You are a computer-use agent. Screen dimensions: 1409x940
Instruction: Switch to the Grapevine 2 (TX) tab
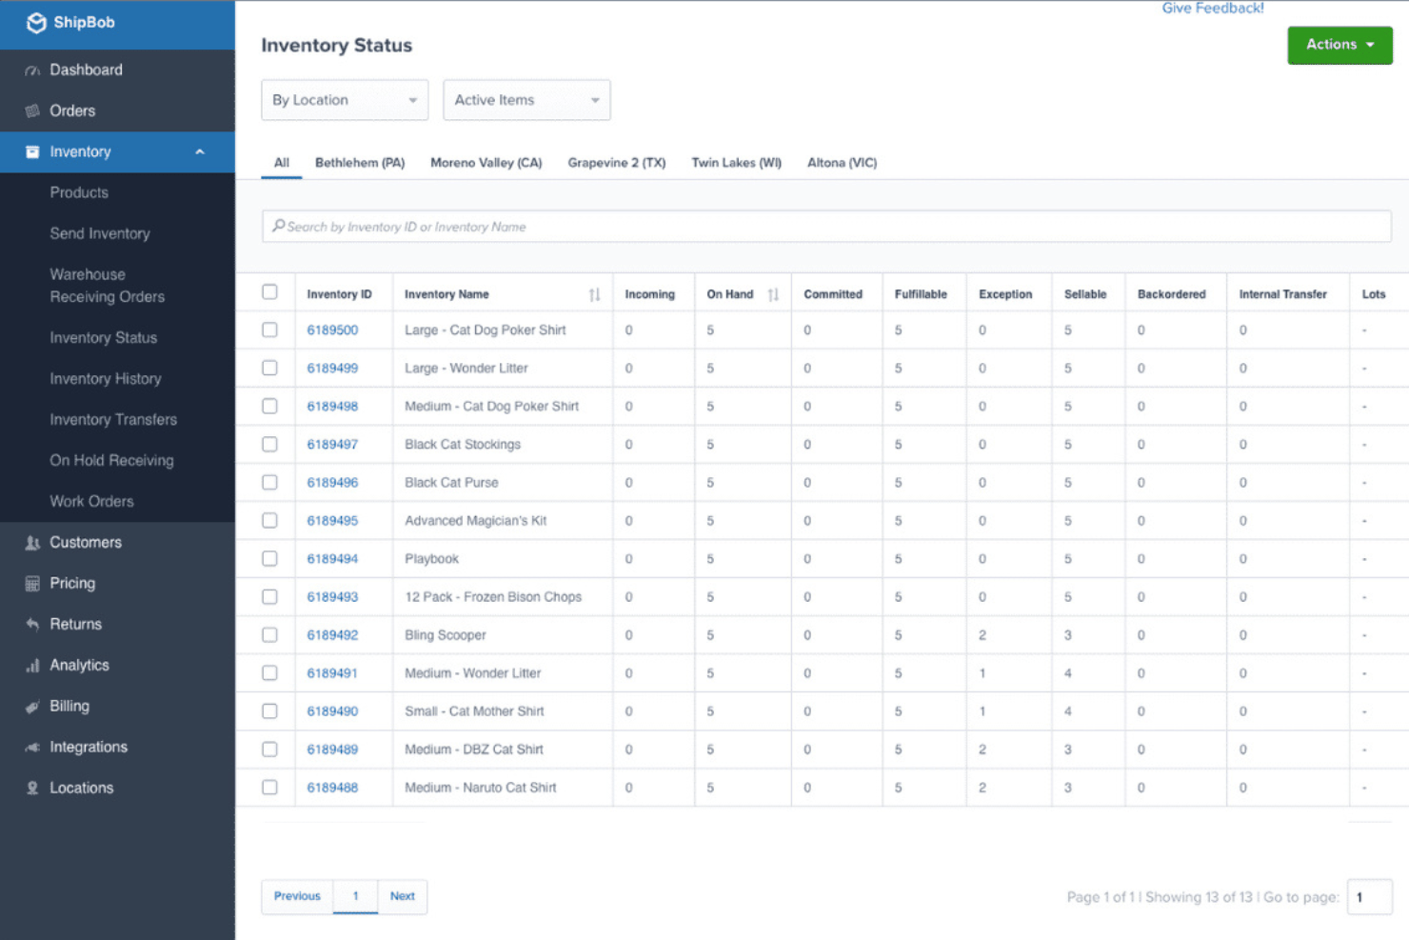[617, 163]
